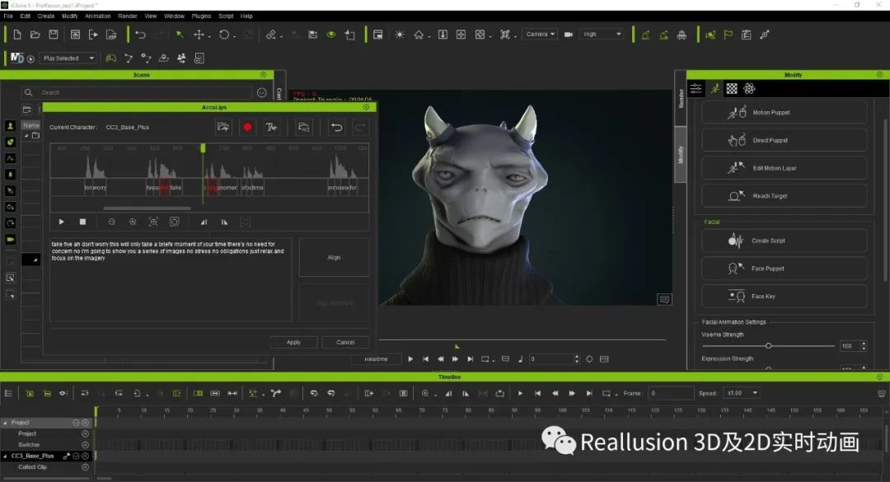The image size is (890, 482).
Task: Open the Create Script facial tool
Action: click(784, 241)
